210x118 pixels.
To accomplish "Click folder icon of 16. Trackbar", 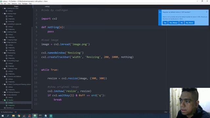I will 5,100.
